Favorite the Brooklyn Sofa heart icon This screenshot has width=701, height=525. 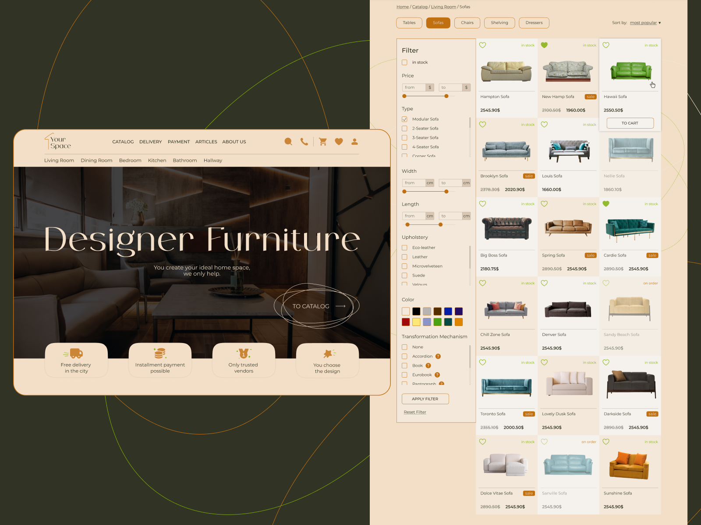tap(483, 124)
